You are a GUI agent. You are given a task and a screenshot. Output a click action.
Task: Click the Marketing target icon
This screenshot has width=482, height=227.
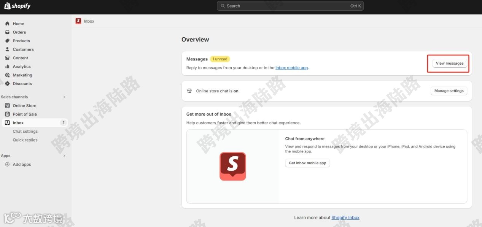point(7,75)
